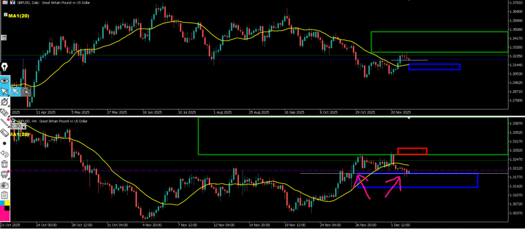This screenshot has width=525, height=229.
Task: Select the red rectangle on H4 chart
Action: 412,151
